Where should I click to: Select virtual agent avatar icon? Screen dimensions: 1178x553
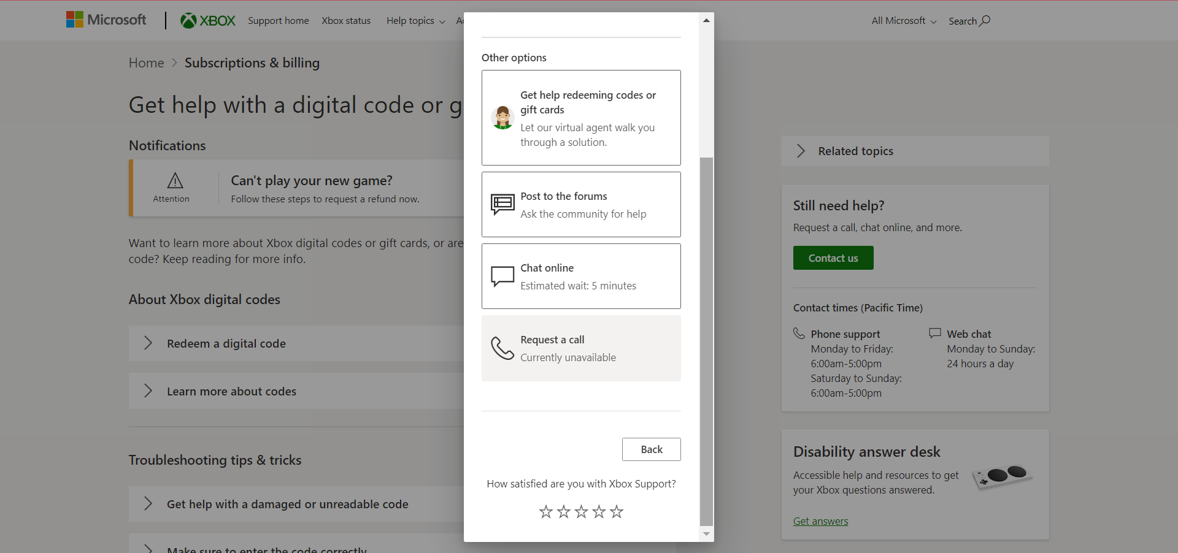click(x=502, y=118)
